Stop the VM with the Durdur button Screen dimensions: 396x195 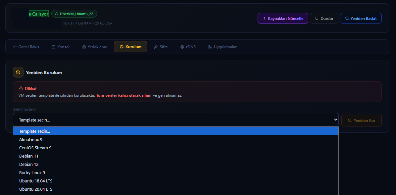tap(324, 18)
